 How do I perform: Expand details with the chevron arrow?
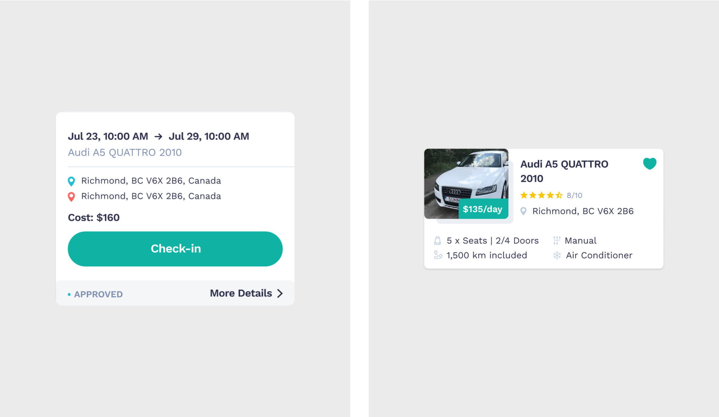click(280, 293)
